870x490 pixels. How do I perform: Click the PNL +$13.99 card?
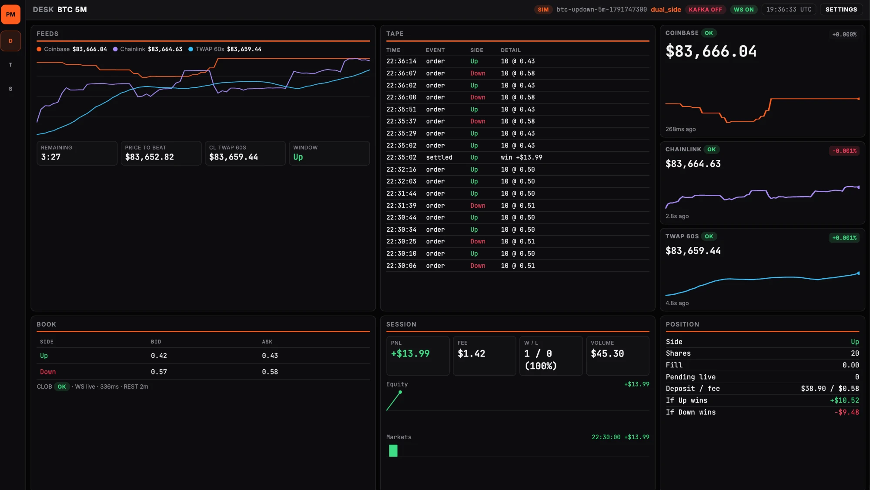418,356
